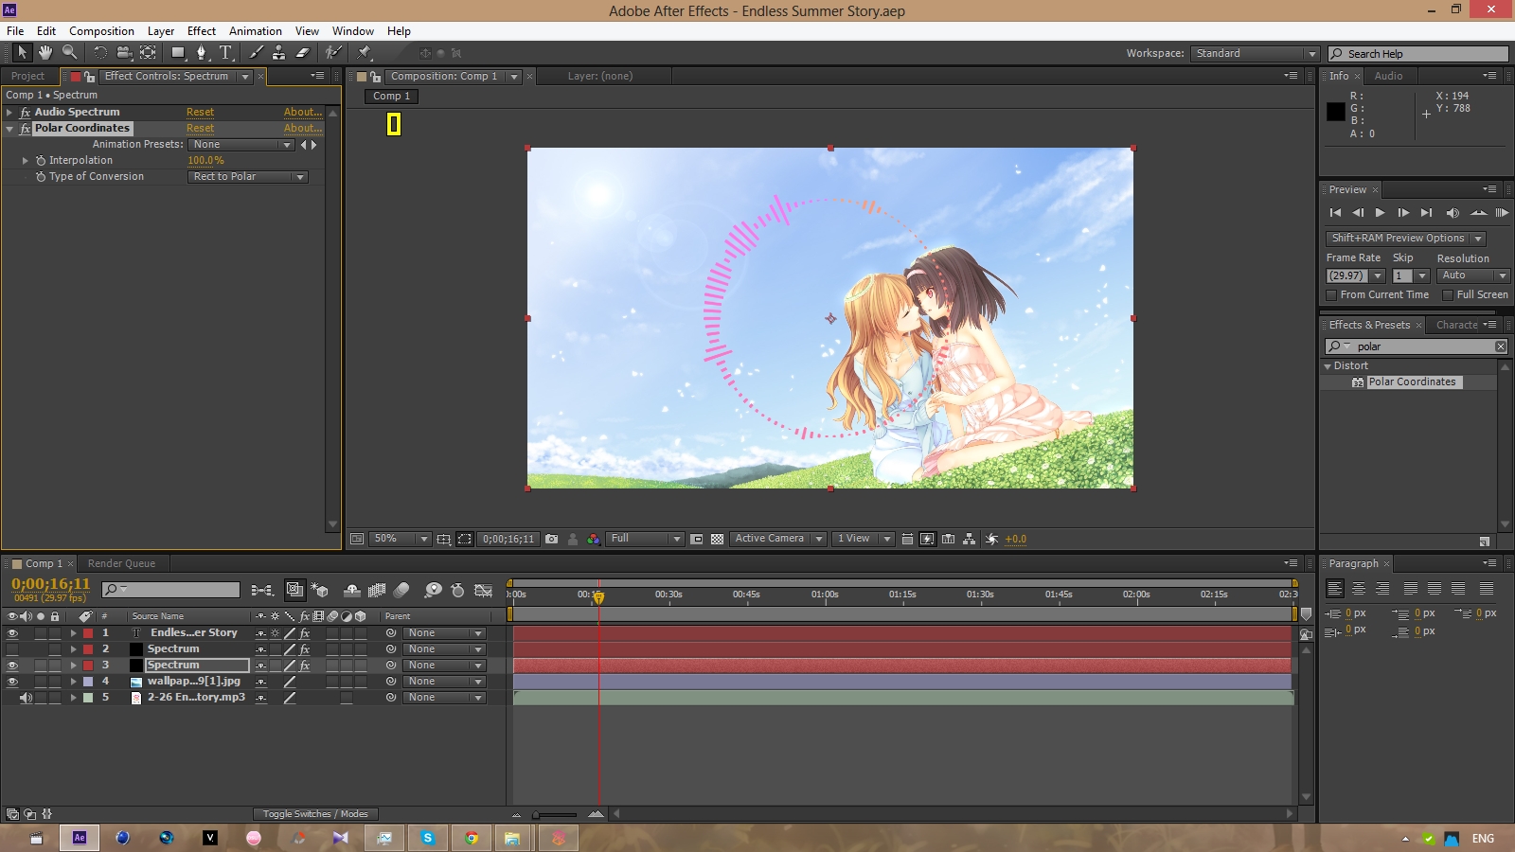Select the Rectangle shape tool
Screen dimensions: 1515x852
coord(178,53)
